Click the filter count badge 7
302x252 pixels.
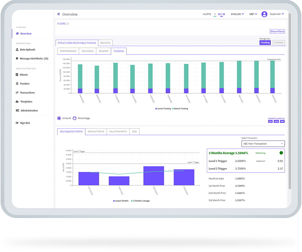pos(68,24)
